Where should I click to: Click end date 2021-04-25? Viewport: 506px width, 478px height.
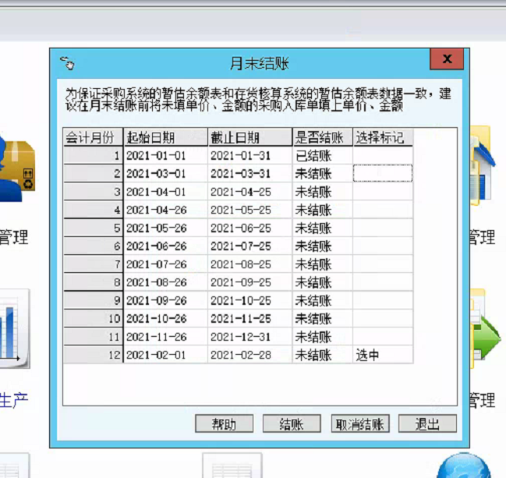[250, 192]
